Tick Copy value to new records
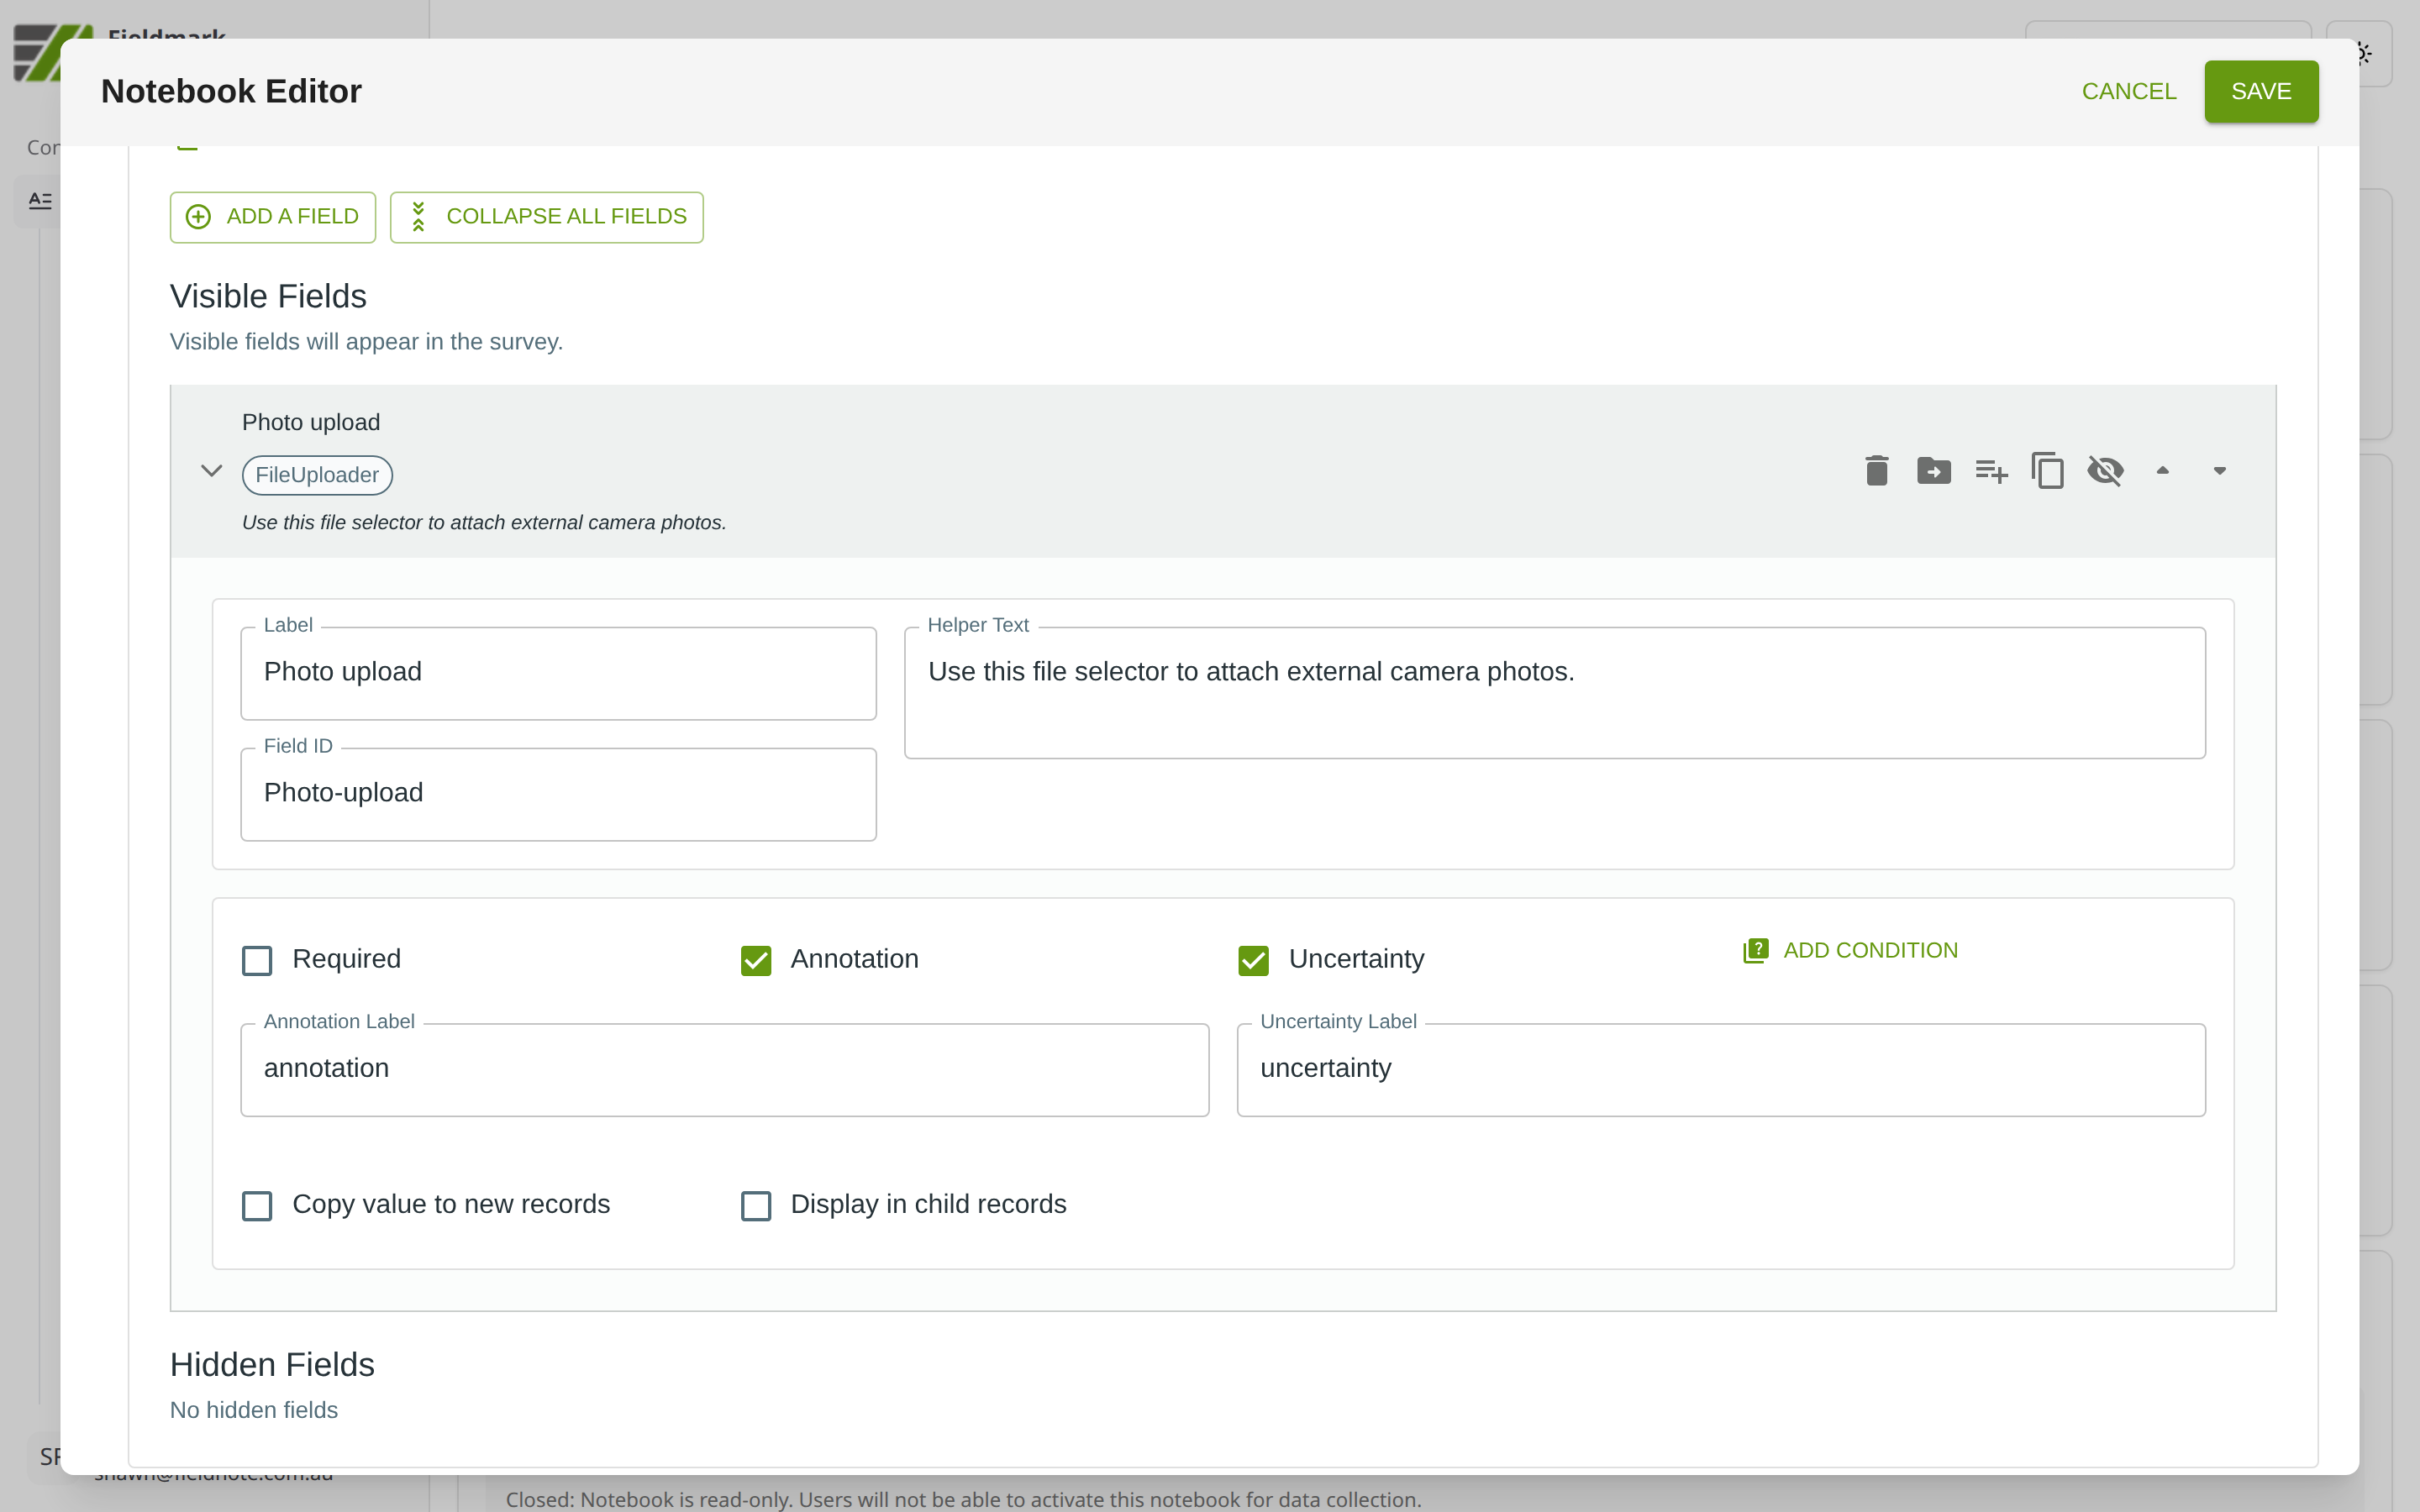The width and height of the screenshot is (2420, 1512). click(257, 1205)
